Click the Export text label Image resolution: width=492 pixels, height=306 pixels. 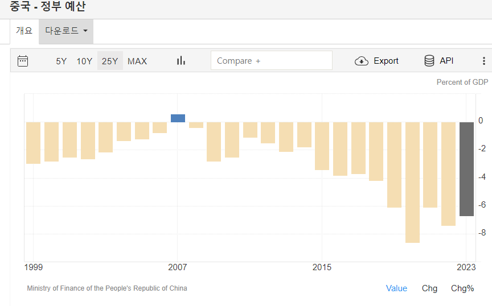(386, 61)
